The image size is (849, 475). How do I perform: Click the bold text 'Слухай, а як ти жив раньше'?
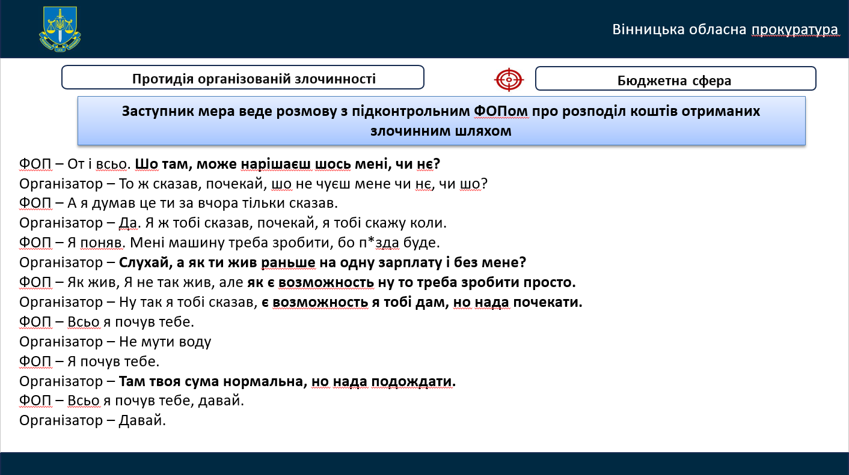(x=322, y=262)
